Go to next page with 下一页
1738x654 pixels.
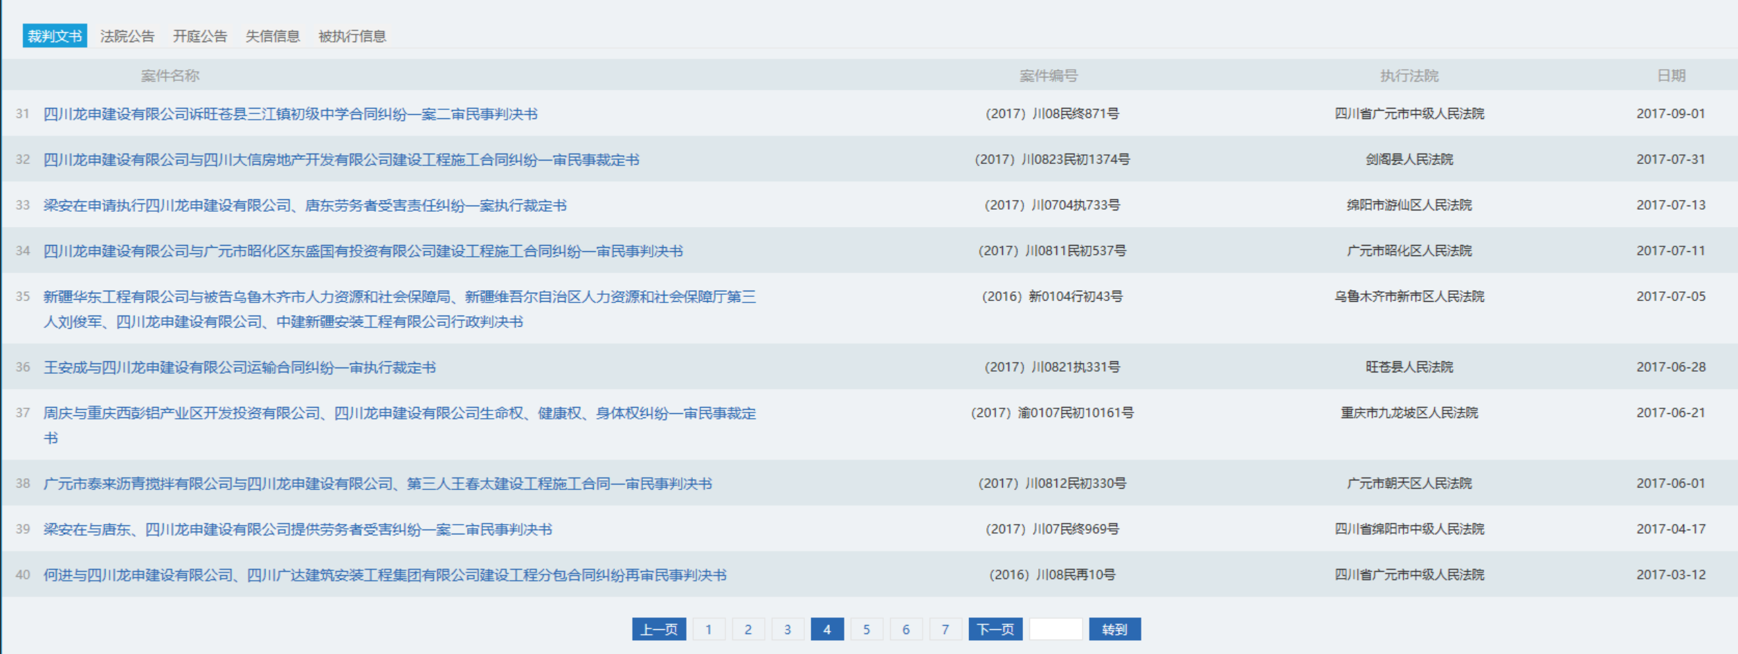(x=995, y=629)
